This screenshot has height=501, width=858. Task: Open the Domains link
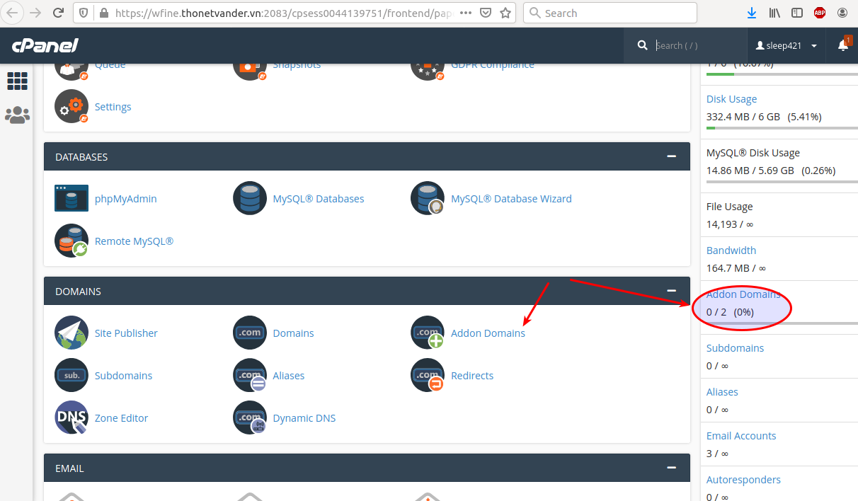pos(293,333)
